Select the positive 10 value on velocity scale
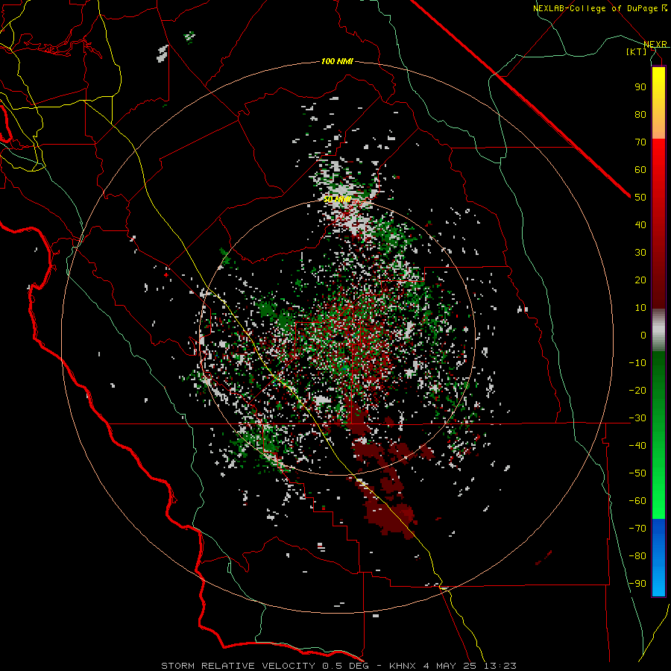The width and height of the screenshot is (671, 671). tap(640, 308)
